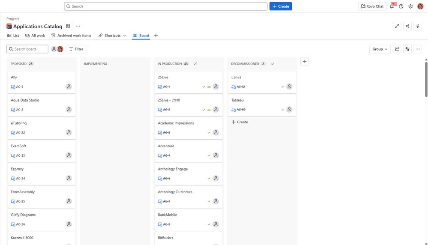Open the help question mark icon
The width and height of the screenshot is (428, 245).
401,6
